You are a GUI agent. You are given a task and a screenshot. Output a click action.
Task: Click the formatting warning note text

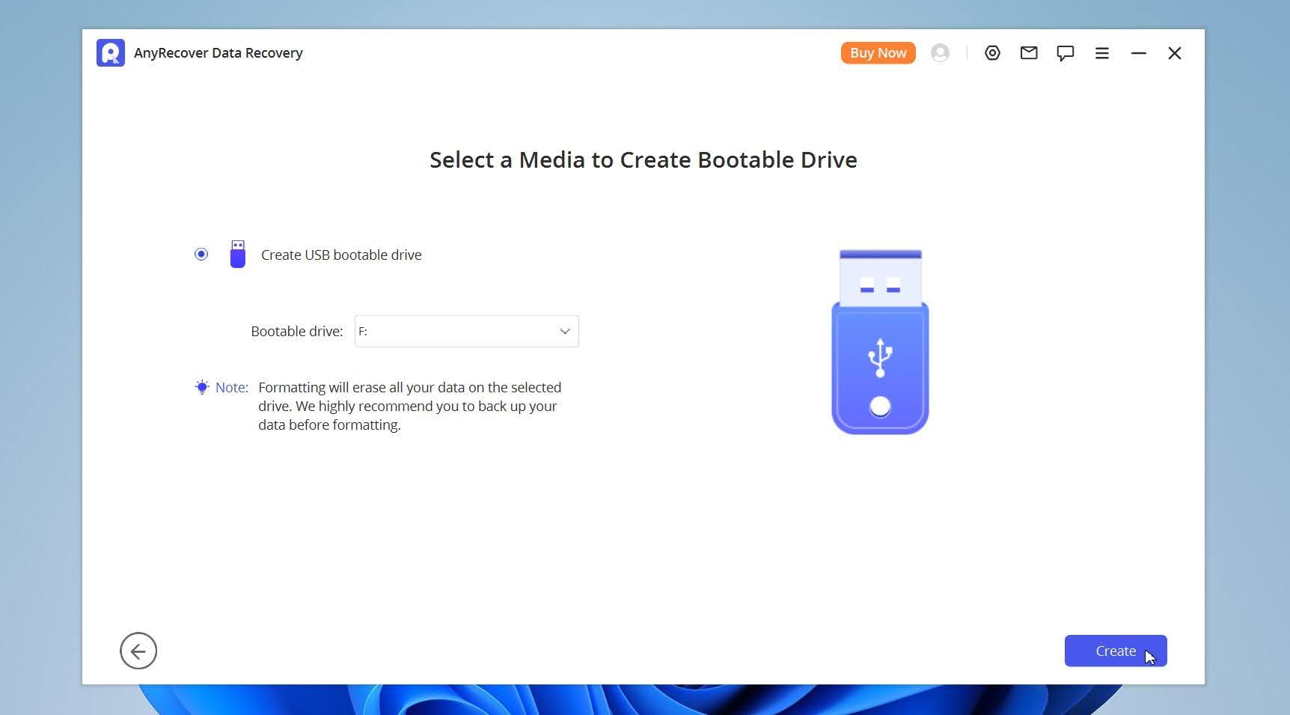pyautogui.click(x=409, y=406)
